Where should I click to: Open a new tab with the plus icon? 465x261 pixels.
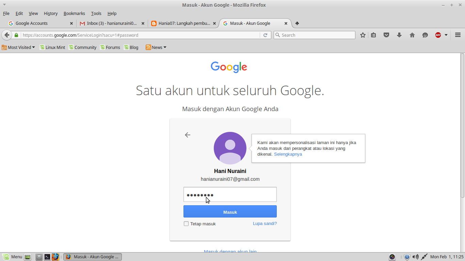click(x=297, y=23)
